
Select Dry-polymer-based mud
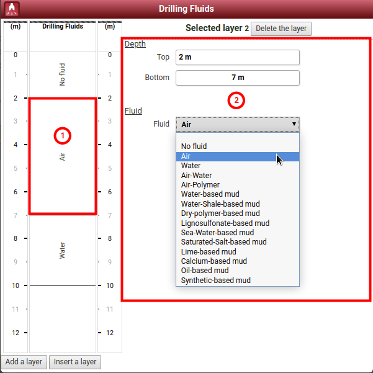(x=220, y=213)
